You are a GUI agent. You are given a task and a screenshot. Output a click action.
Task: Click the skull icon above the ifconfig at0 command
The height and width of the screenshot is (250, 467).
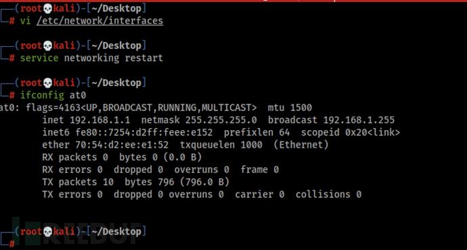[47, 83]
